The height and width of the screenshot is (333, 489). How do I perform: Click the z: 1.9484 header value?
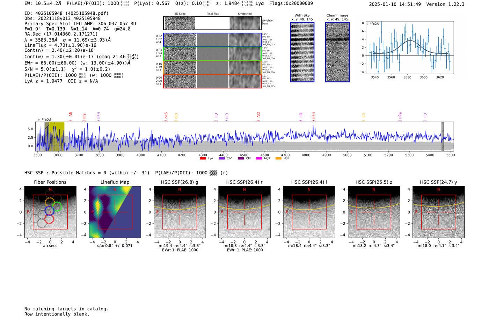click(x=234, y=3)
